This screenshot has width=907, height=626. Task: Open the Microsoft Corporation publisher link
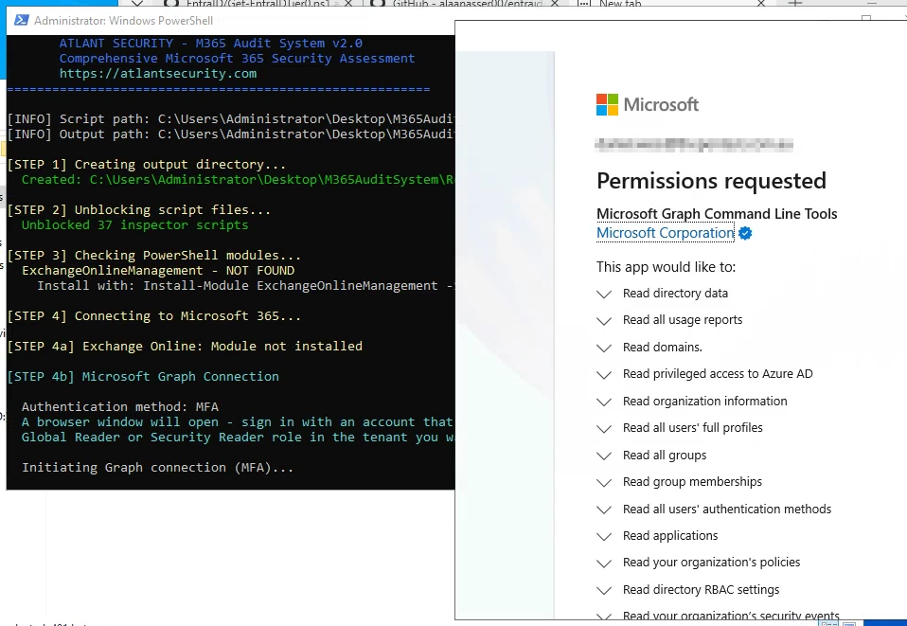tap(666, 233)
